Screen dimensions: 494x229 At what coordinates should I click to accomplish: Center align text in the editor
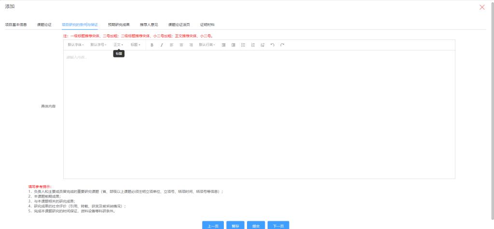[x=181, y=45]
